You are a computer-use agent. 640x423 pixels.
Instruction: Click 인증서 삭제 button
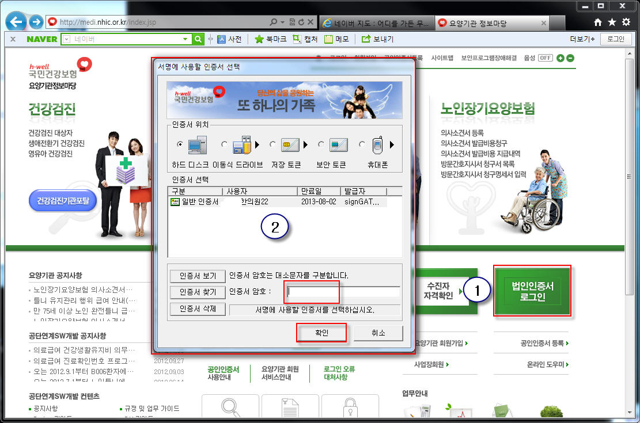point(198,309)
